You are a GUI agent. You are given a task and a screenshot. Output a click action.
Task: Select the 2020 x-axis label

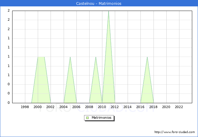[166, 107]
